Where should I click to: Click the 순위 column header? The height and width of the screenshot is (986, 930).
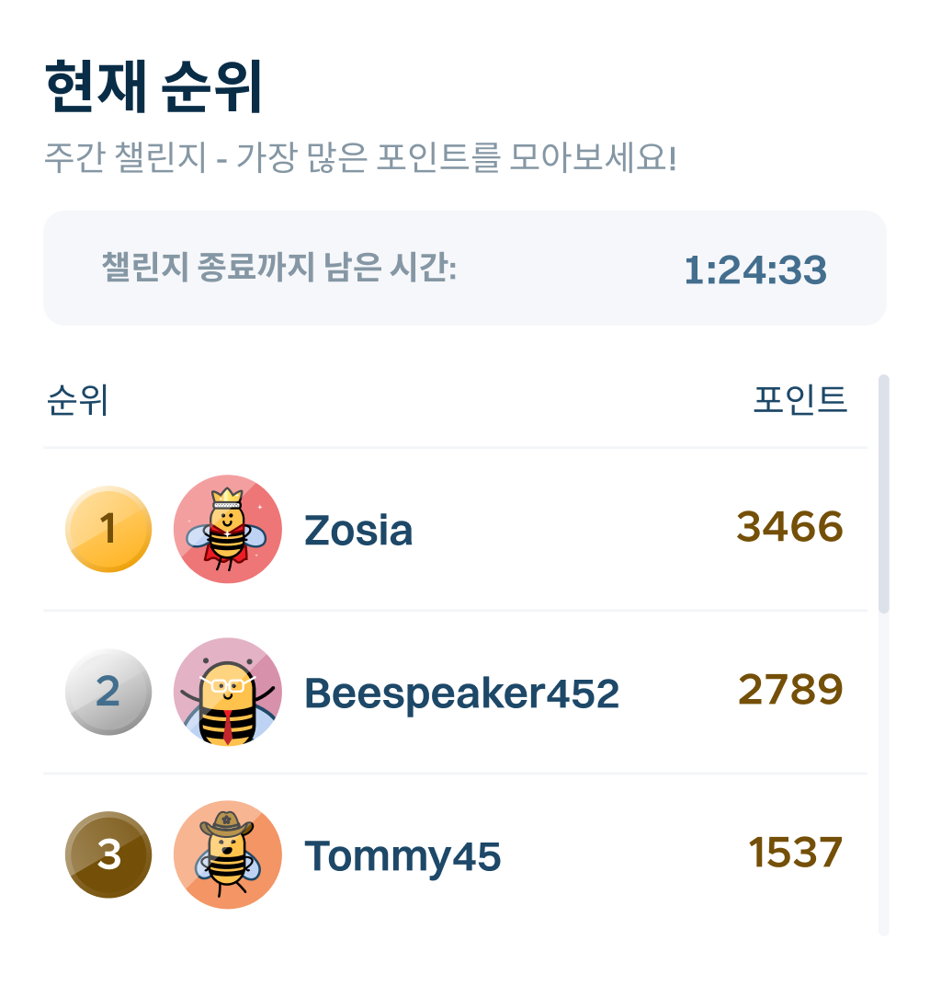point(78,401)
